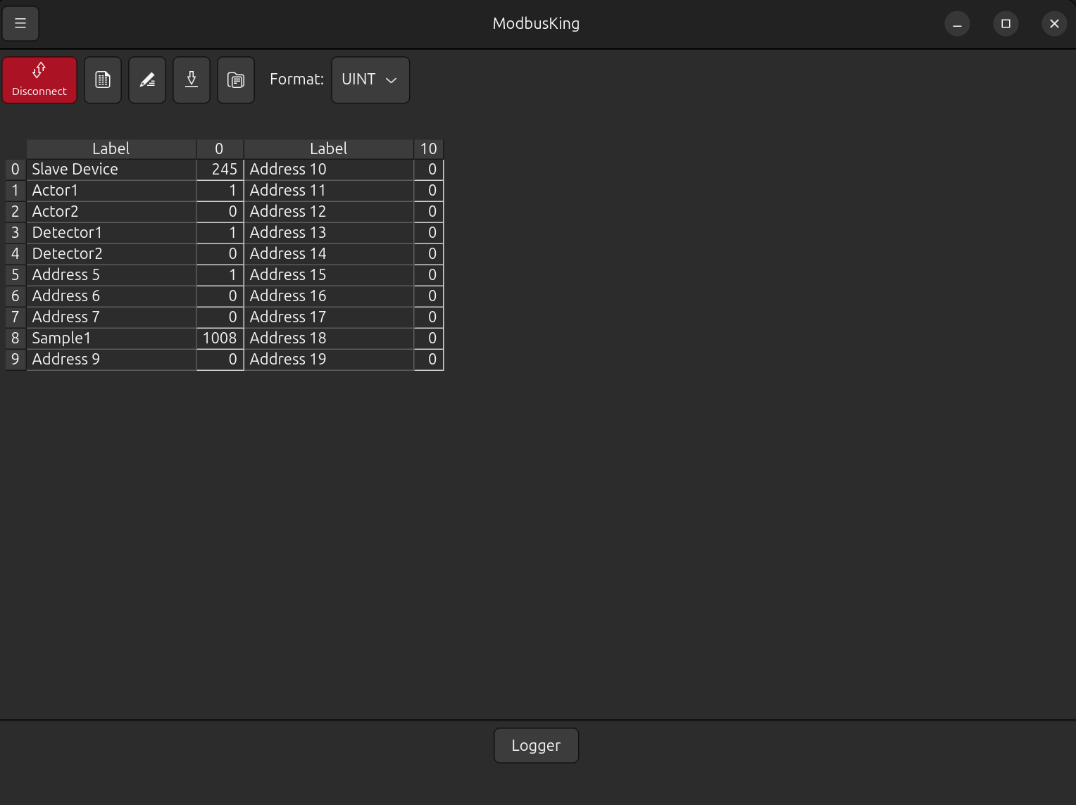The height and width of the screenshot is (805, 1076).
Task: Click the Sample1 value cell 1008
Action: 220,338
